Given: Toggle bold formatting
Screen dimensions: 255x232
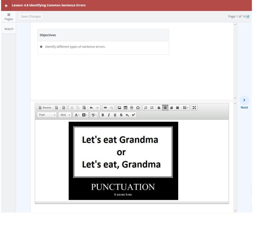Looking at the screenshot, I should coord(103,115).
